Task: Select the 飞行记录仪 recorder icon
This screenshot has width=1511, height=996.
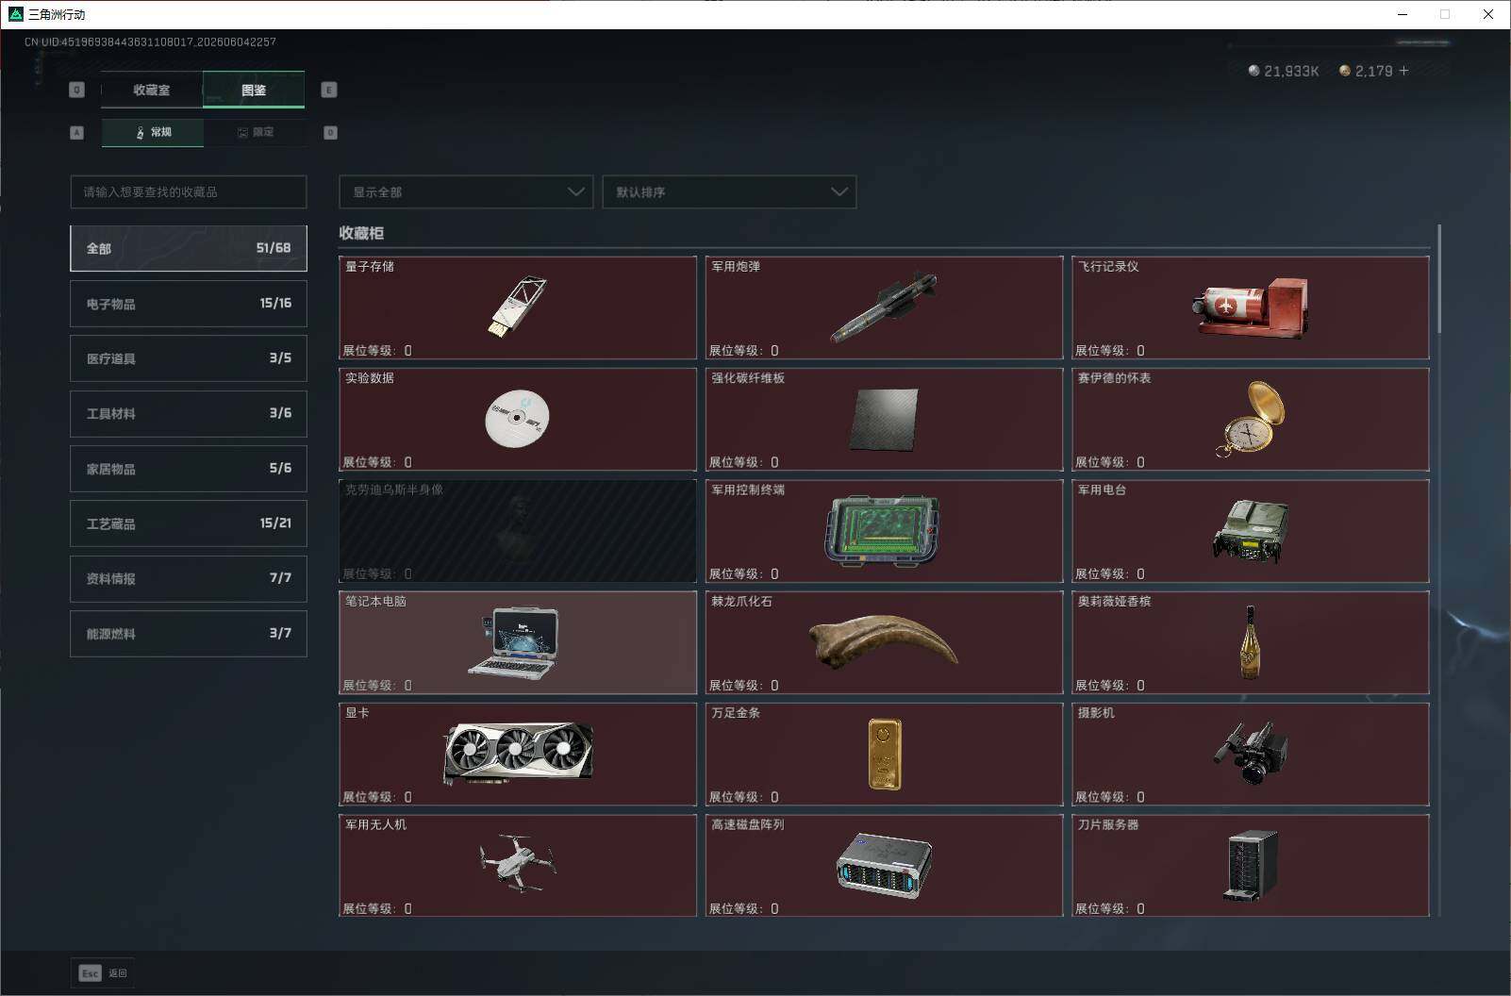Action: (1250, 307)
